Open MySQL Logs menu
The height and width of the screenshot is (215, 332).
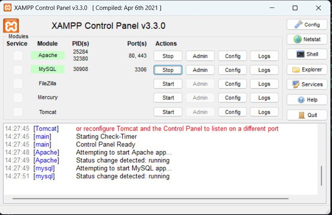click(264, 70)
